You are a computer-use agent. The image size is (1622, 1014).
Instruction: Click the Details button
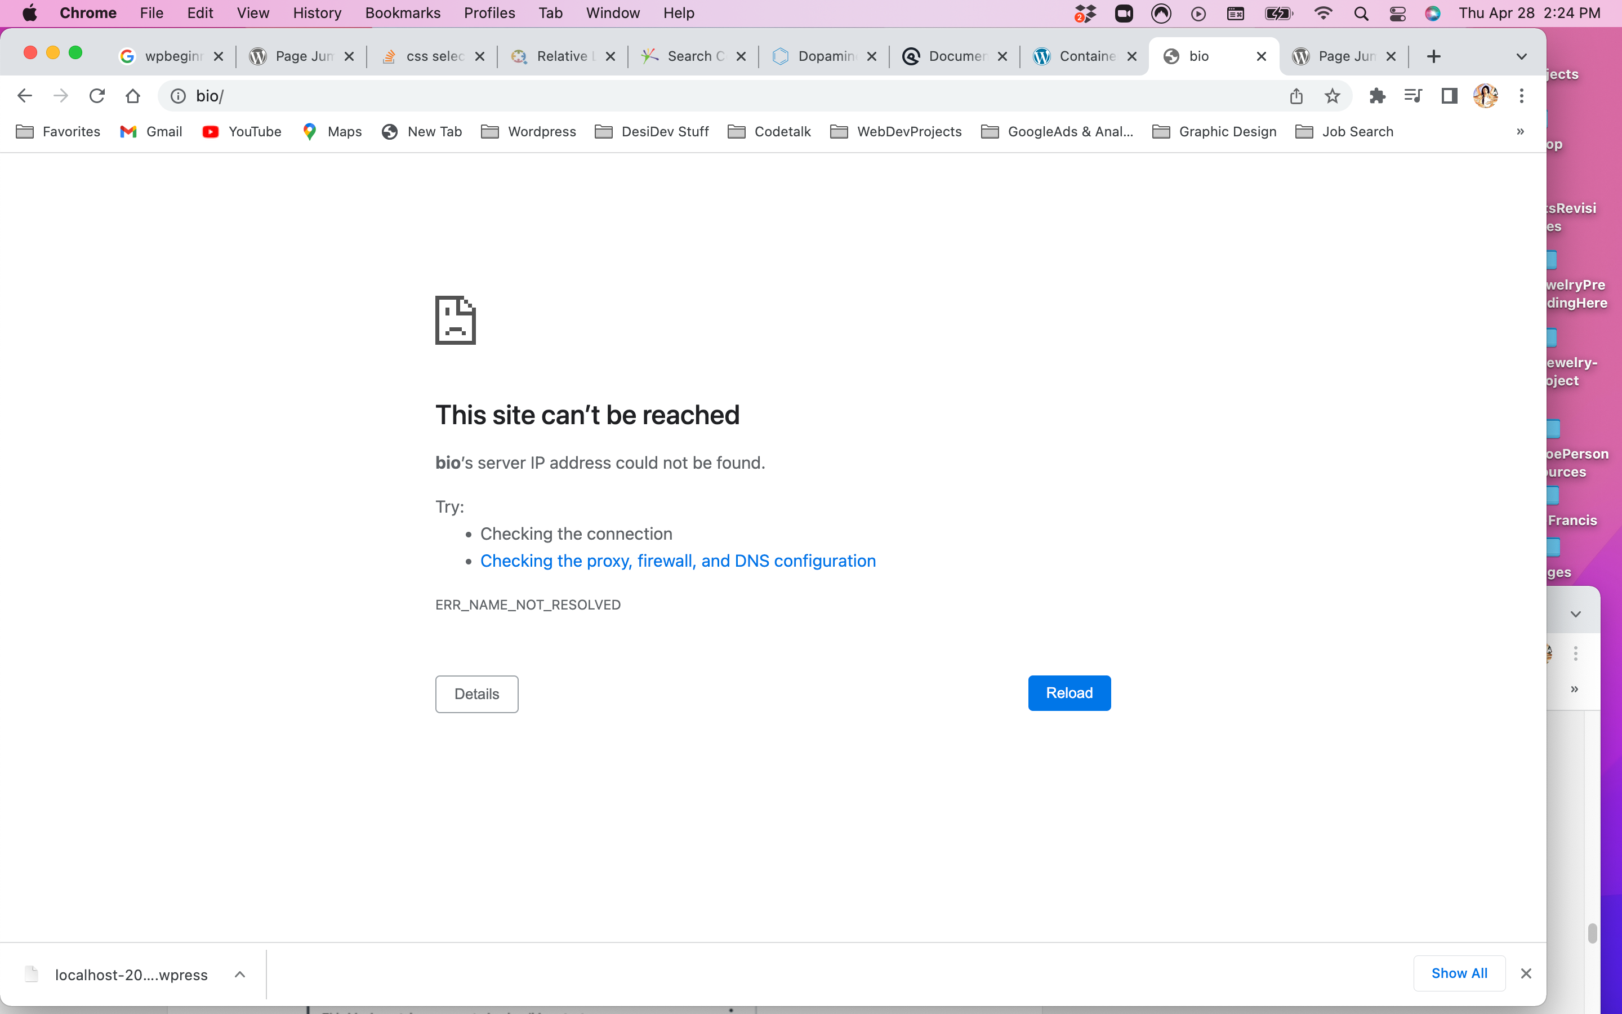pos(476,694)
